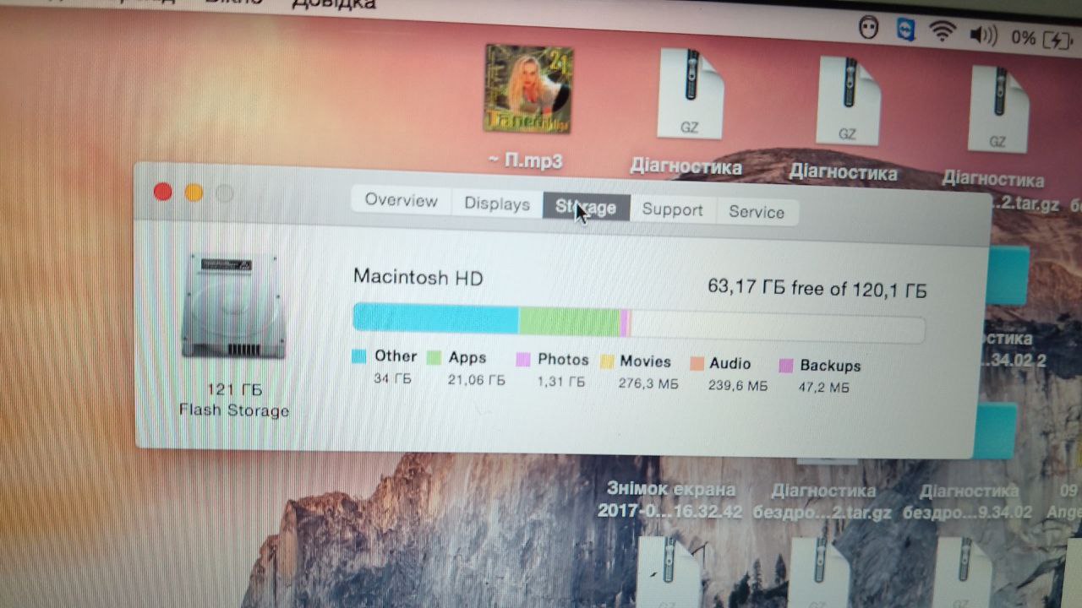Click the blue segment of storage bar
The width and height of the screenshot is (1082, 608).
coord(434,318)
